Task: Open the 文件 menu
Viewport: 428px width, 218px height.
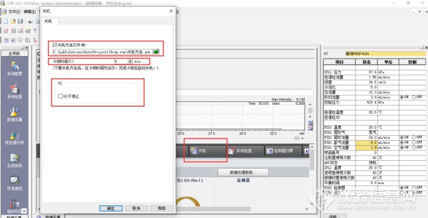Action: 13,11
